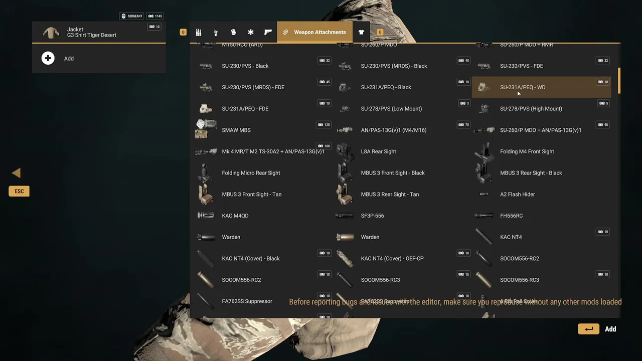Open the clothing shirt tab
This screenshot has width=642, height=361.
(x=361, y=32)
